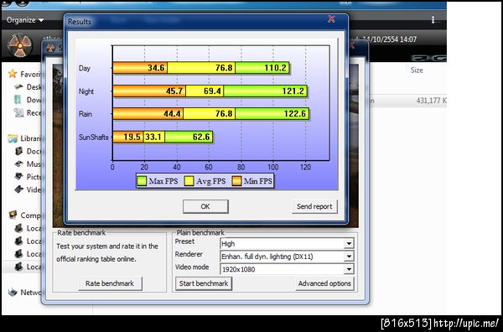Click Avg FPS yellow legend swatch
503x332 pixels.
(x=189, y=181)
